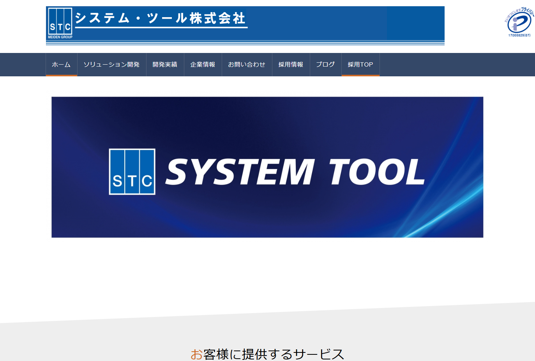535x361 pixels.
Task: Click the SYSTEM TOOL hero banner image
Action: (267, 167)
